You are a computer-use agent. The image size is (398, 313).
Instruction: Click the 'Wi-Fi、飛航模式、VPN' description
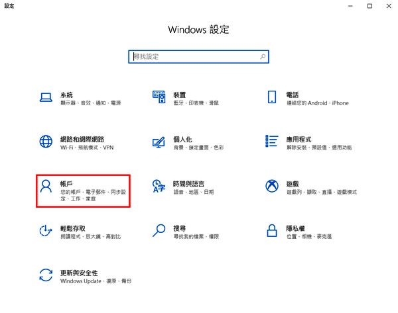coord(87,148)
